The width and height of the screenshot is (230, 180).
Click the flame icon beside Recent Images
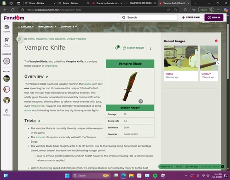coord(216,41)
